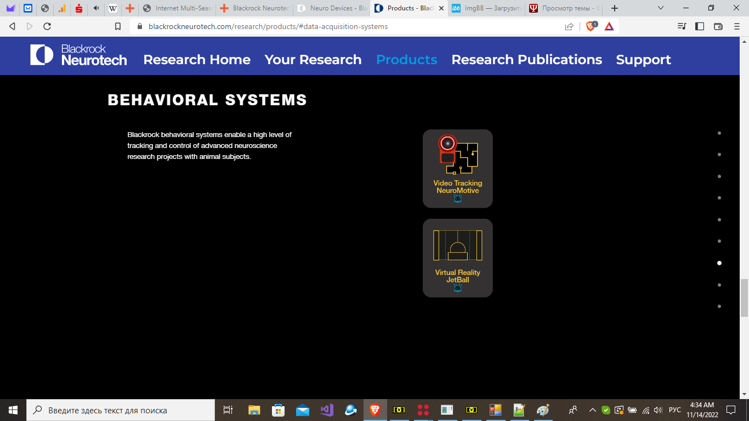Screen dimensions: 749x421
Task: Jump to first section dot
Action: 719,133
